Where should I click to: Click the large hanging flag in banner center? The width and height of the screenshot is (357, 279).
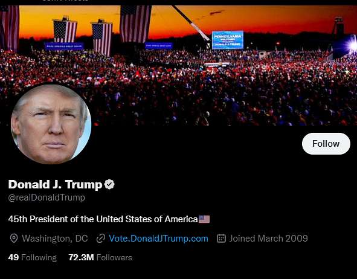point(136,24)
